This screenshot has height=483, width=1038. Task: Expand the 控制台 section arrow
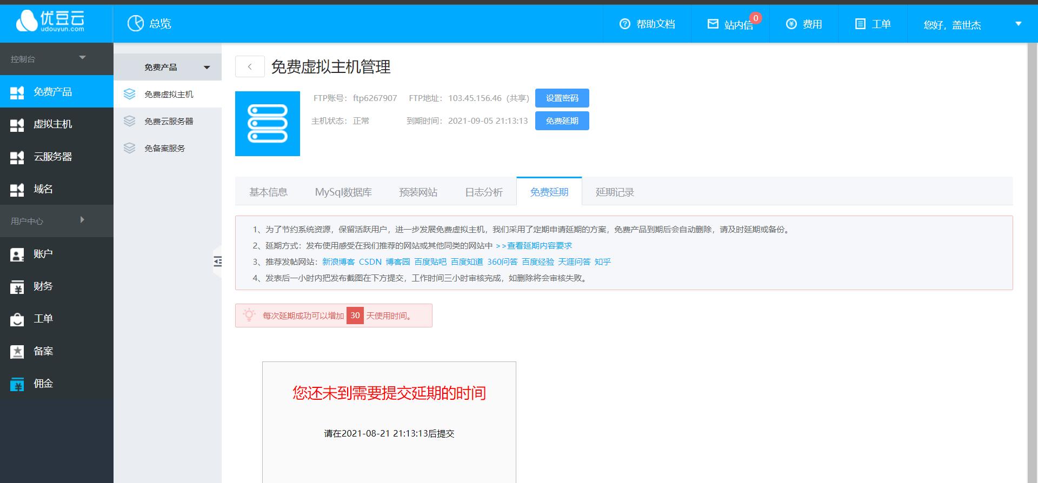click(83, 57)
